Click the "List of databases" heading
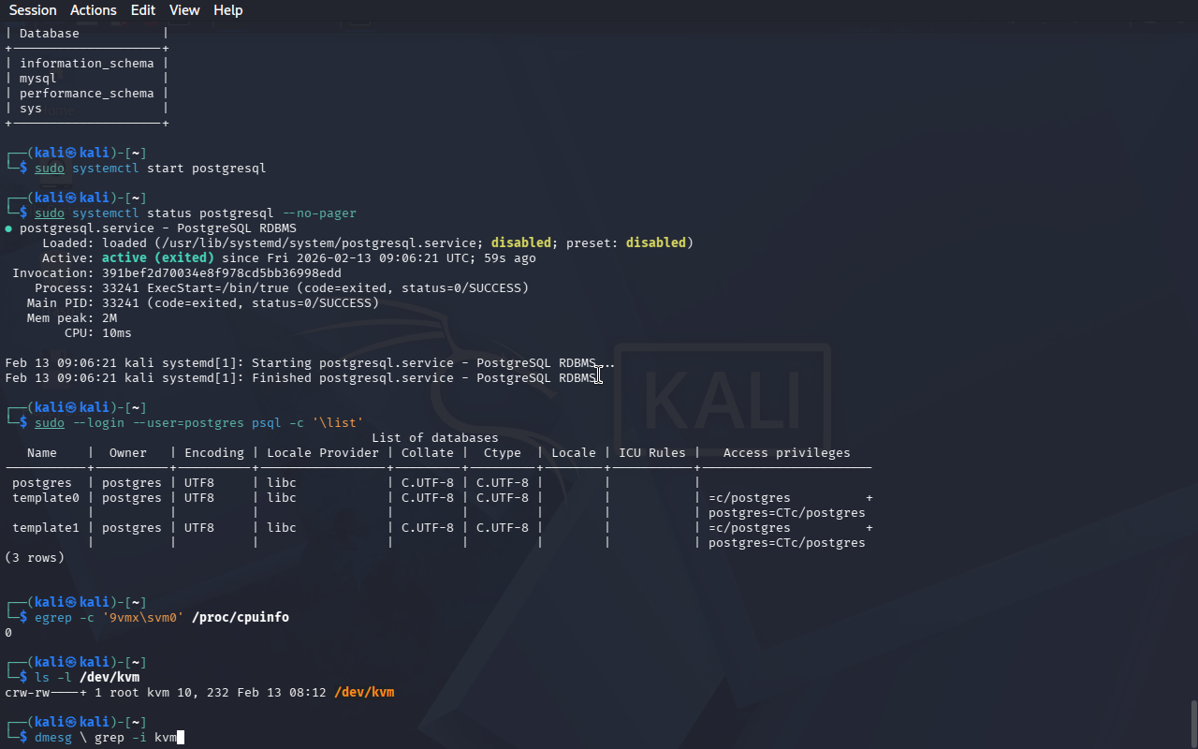The width and height of the screenshot is (1198, 749). click(x=434, y=438)
